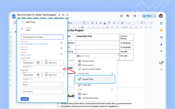Expand the Share dropdown arrow
175x109 pixels.
point(155,16)
